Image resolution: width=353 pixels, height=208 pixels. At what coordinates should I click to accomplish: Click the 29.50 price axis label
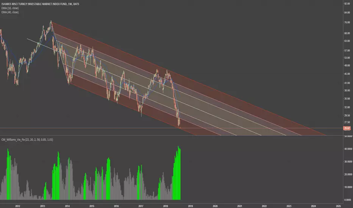click(x=347, y=116)
